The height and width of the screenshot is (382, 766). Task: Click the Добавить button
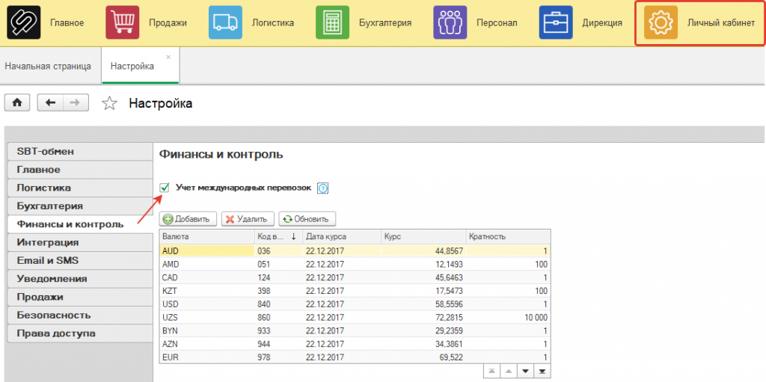(189, 219)
